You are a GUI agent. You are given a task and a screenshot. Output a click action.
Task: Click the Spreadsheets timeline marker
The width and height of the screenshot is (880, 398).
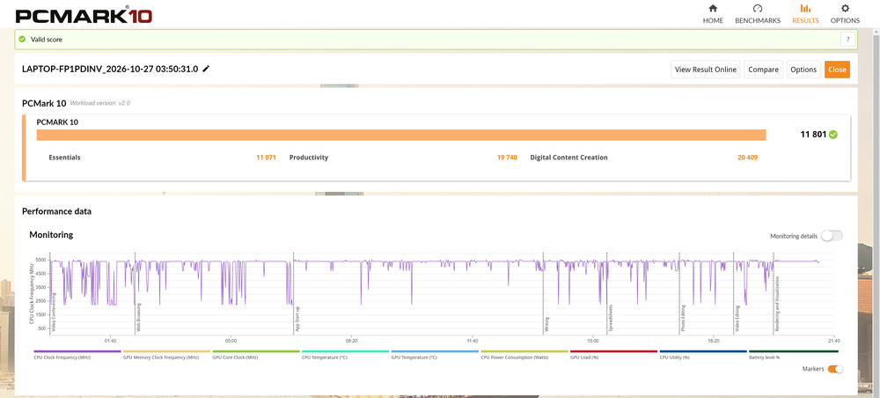[611, 319]
